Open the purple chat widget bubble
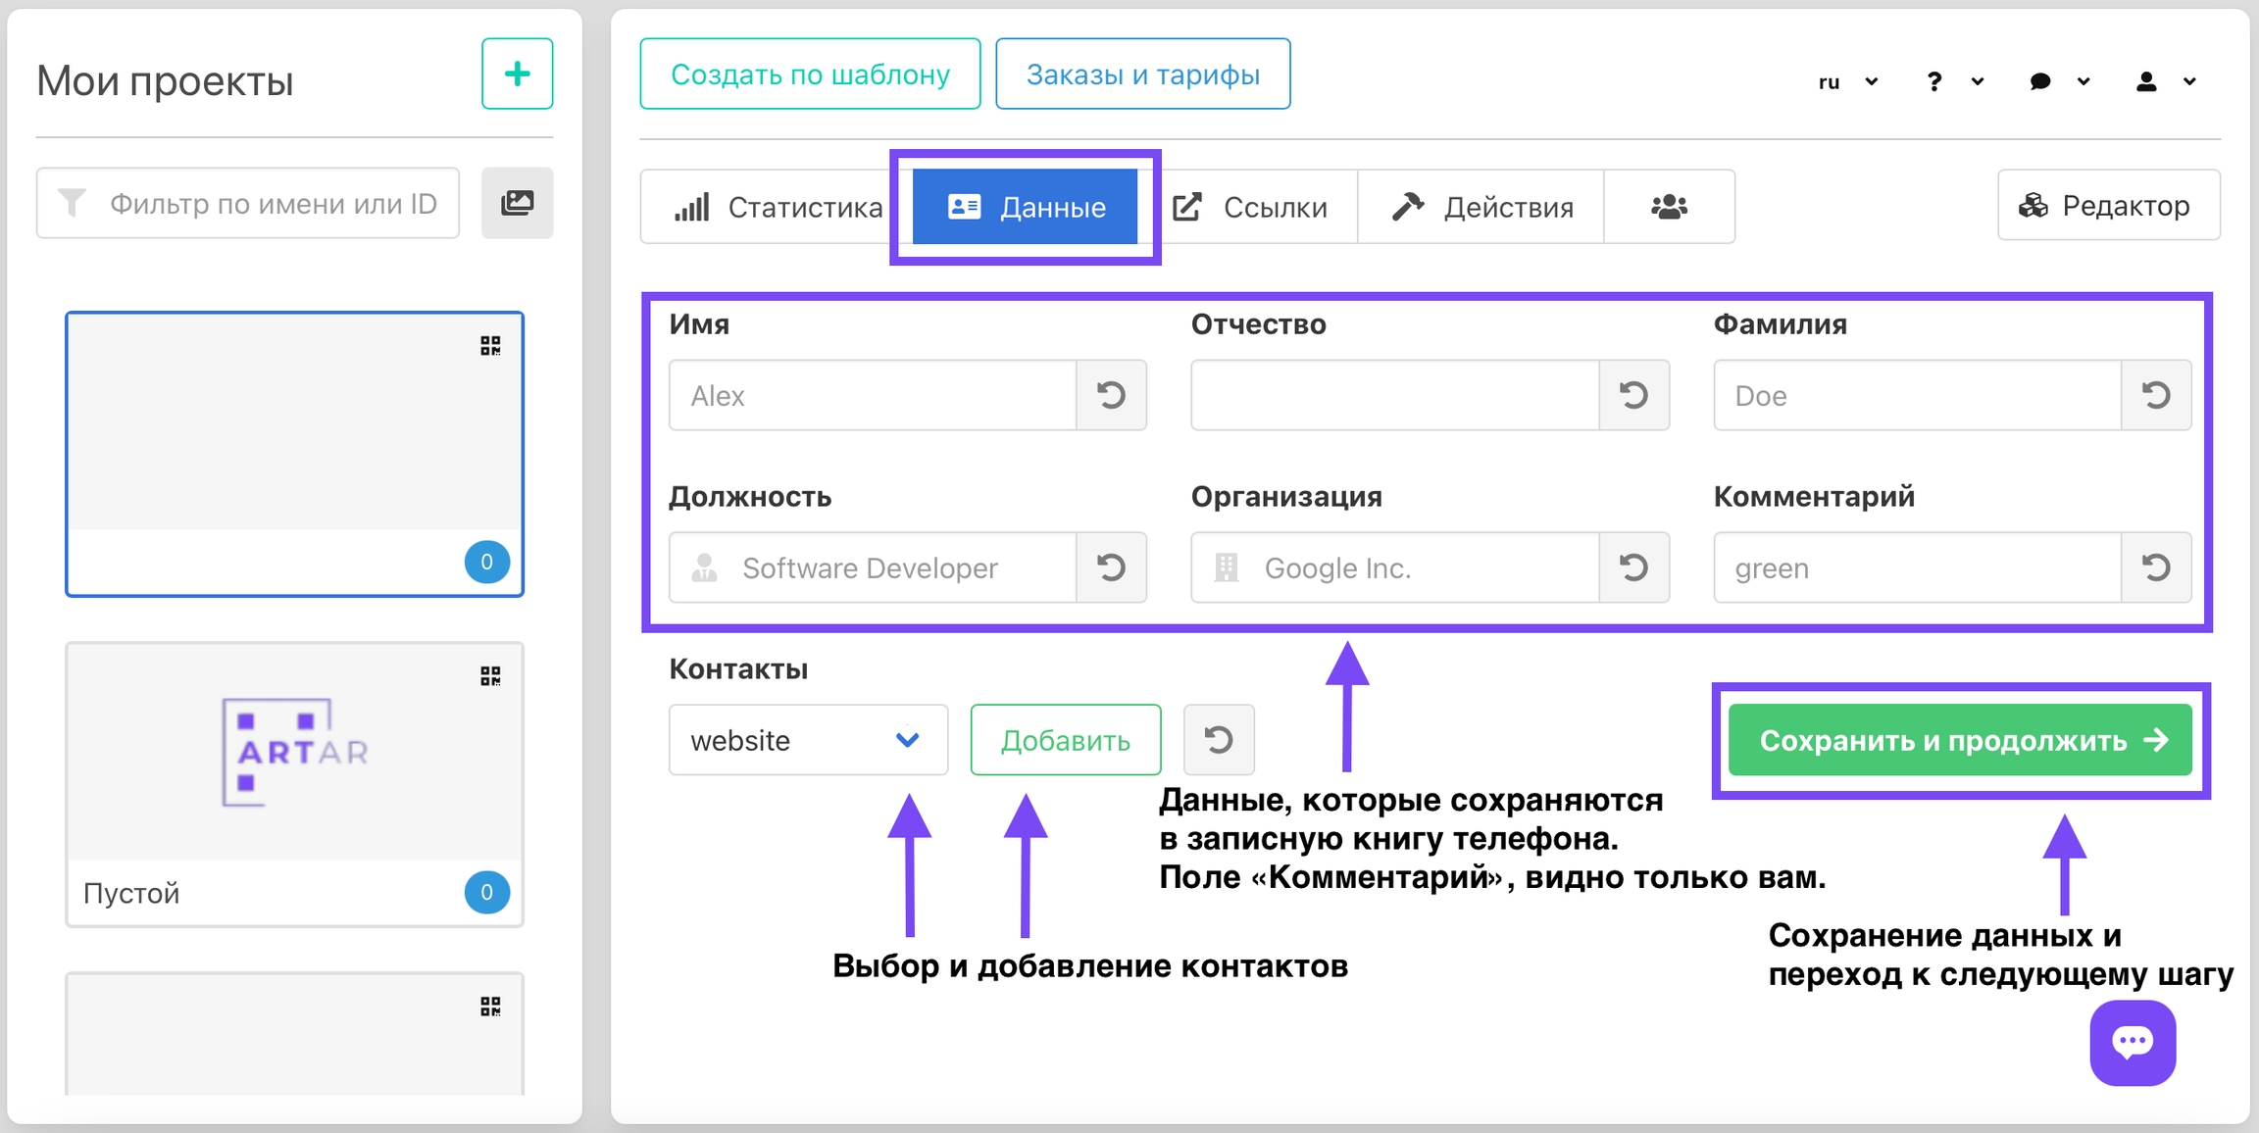Viewport: 2259px width, 1133px height. (2133, 1042)
